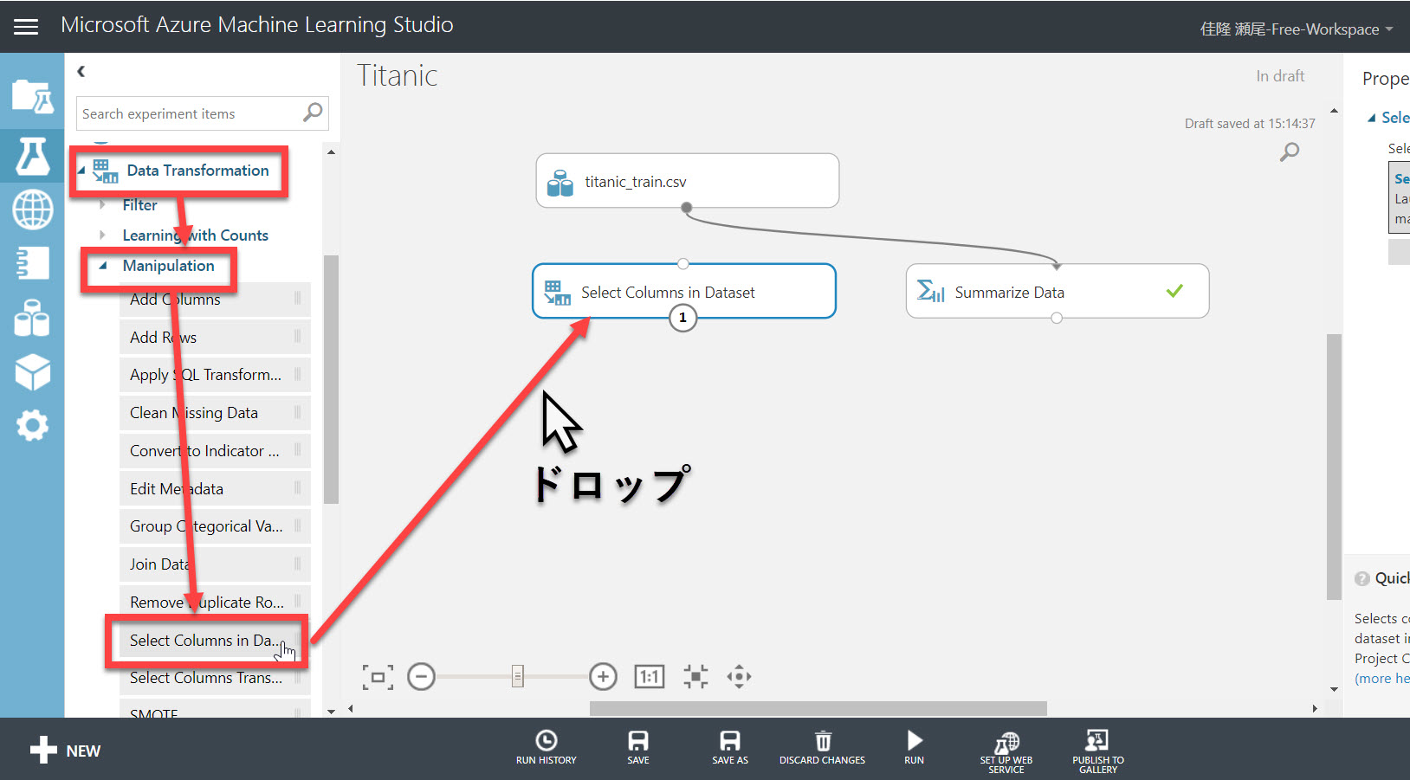Open the Trained Models cube icon
The image size is (1410, 780).
[32, 372]
